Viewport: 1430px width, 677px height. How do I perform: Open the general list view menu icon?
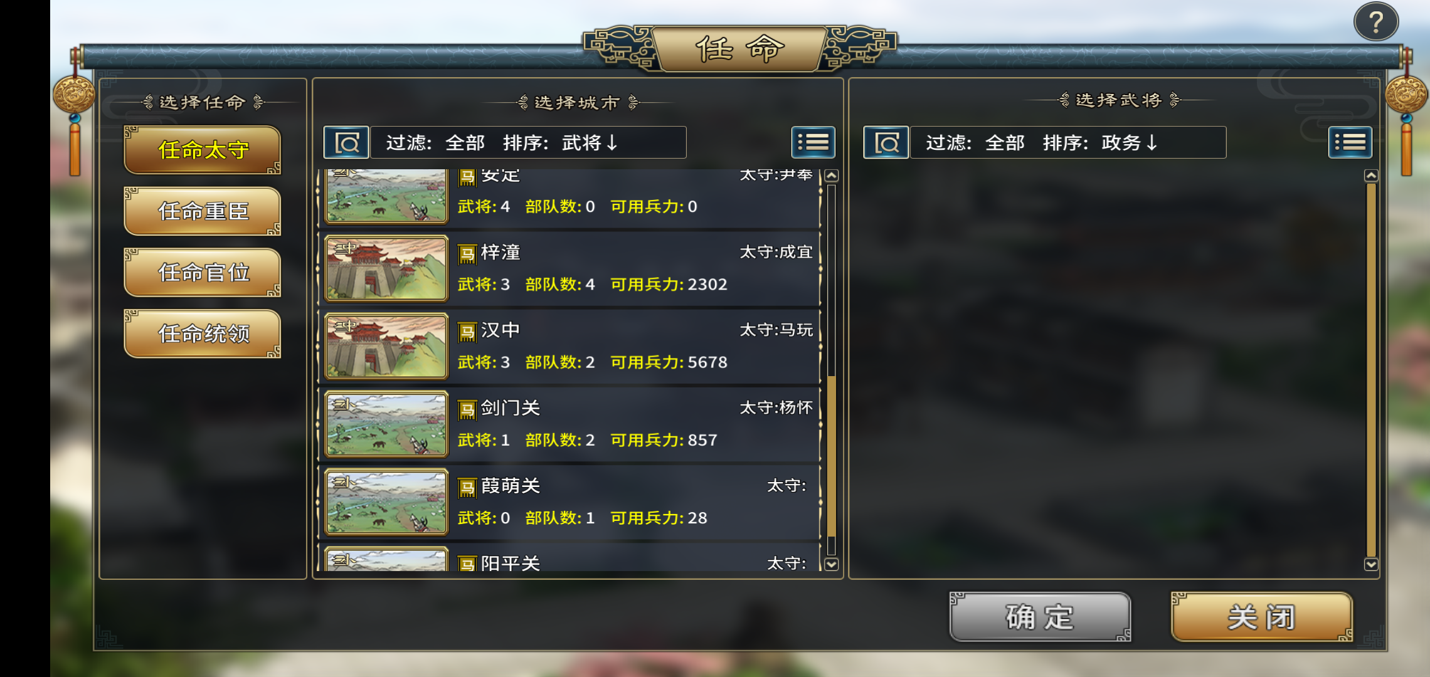[x=1350, y=142]
